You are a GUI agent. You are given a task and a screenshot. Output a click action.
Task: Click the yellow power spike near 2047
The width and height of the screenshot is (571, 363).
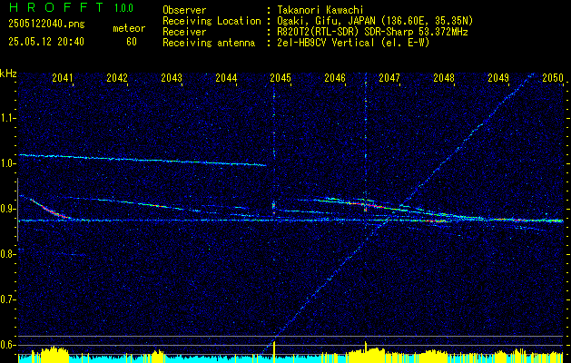pyautogui.click(x=366, y=352)
